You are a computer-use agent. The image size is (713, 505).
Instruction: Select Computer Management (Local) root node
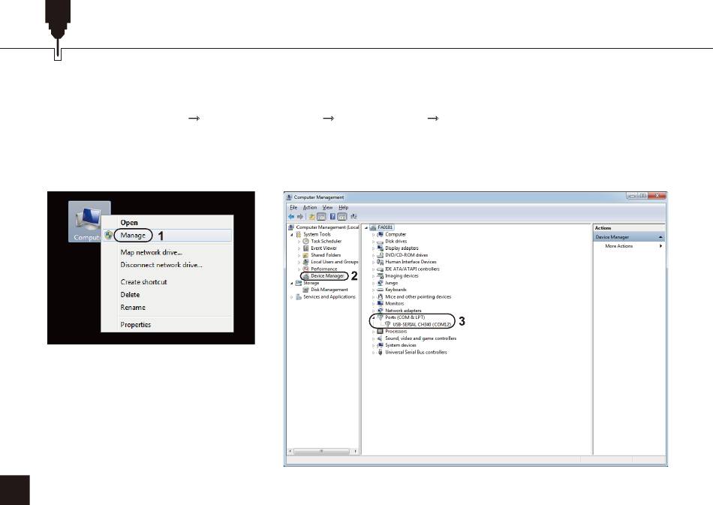[x=327, y=227]
